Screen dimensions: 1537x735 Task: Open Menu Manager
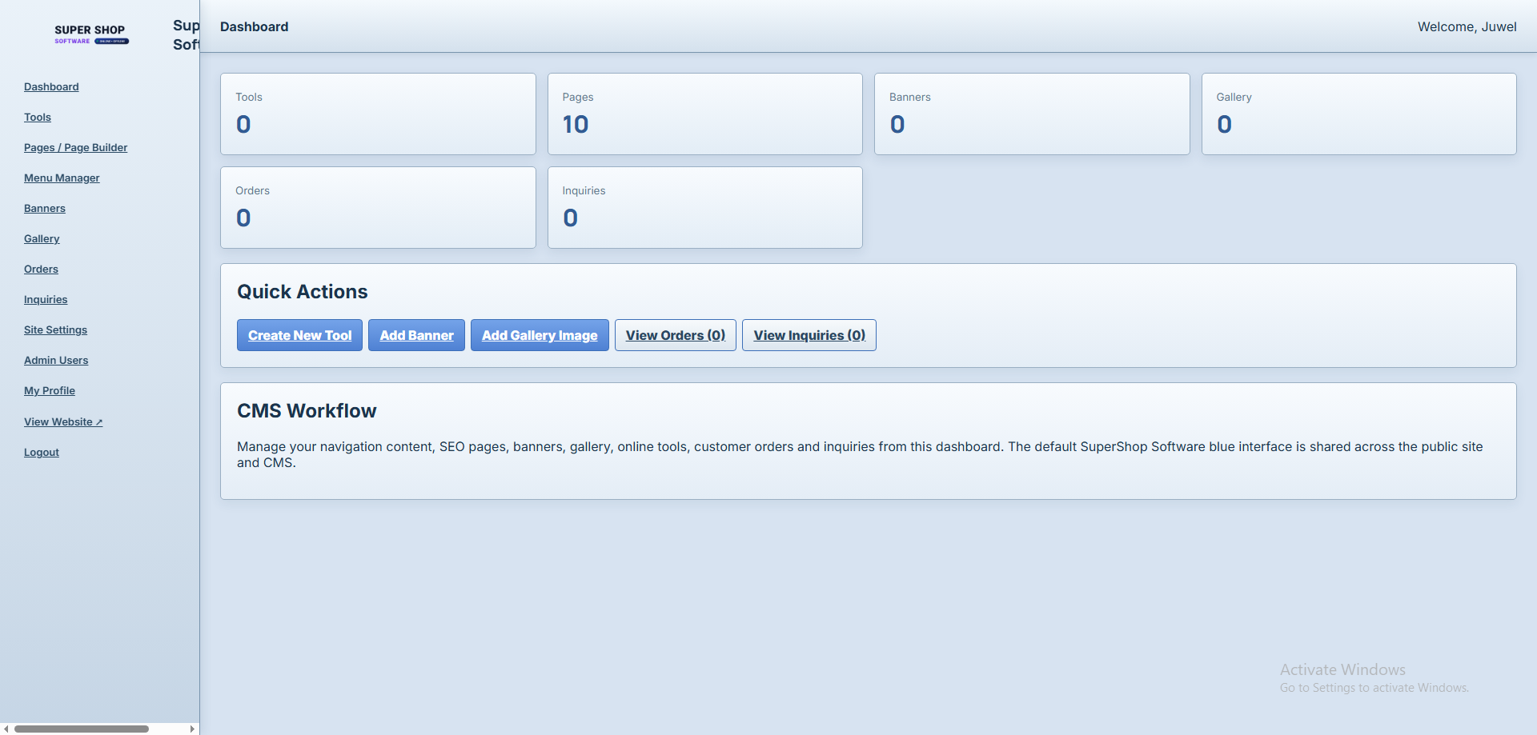tap(62, 178)
